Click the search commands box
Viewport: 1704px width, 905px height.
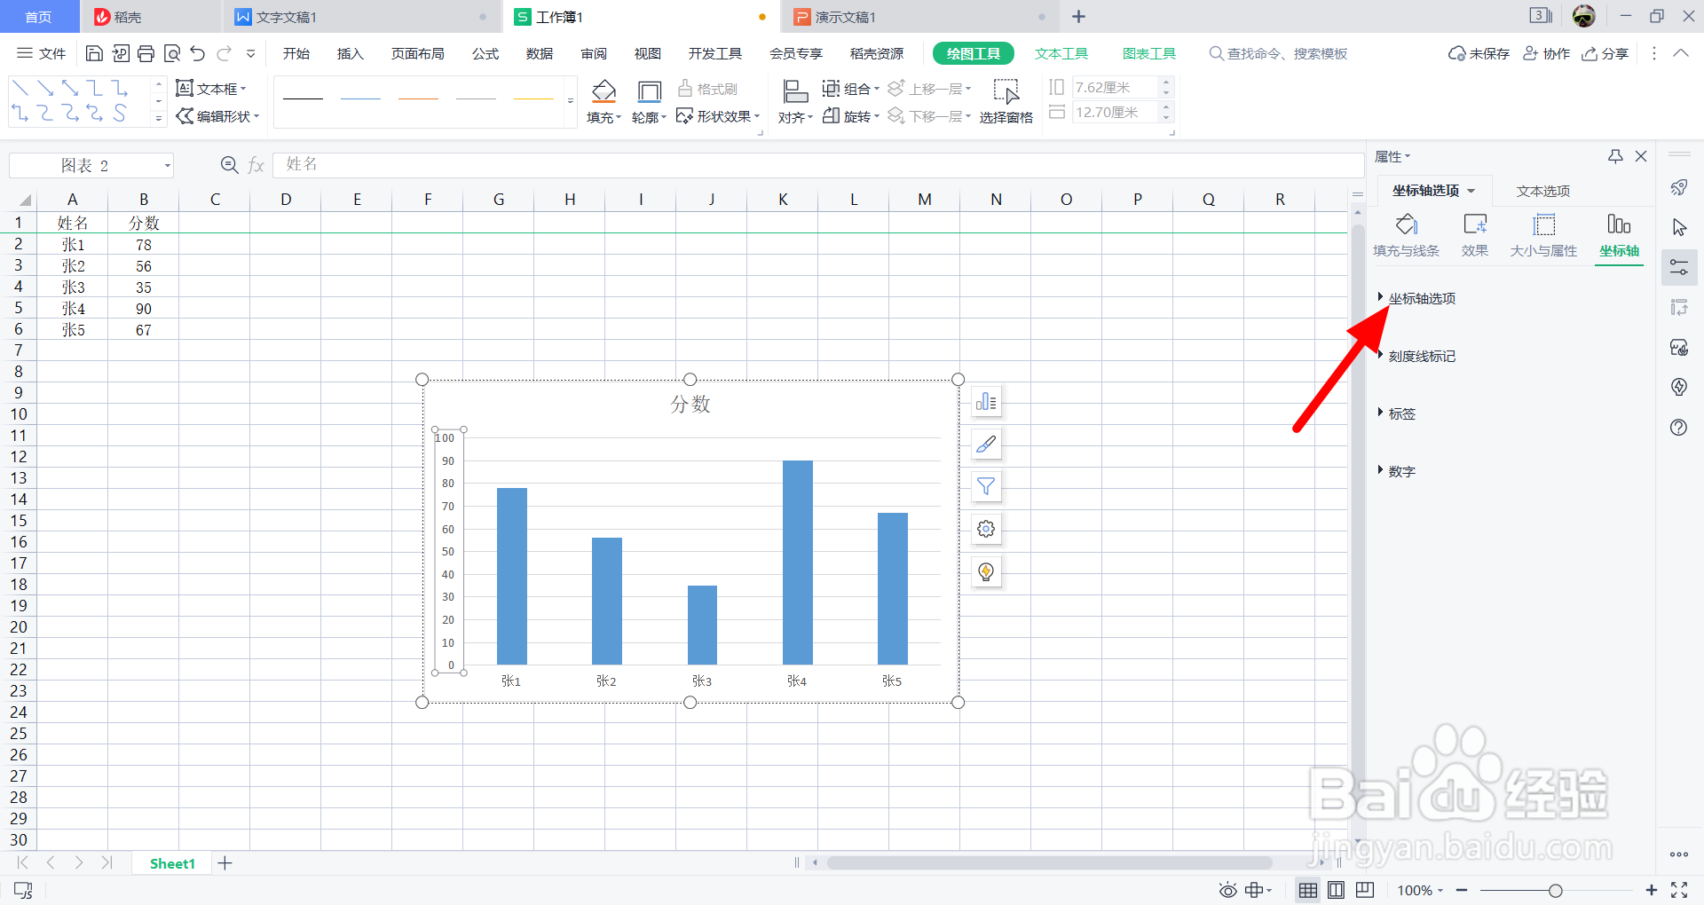click(x=1278, y=53)
